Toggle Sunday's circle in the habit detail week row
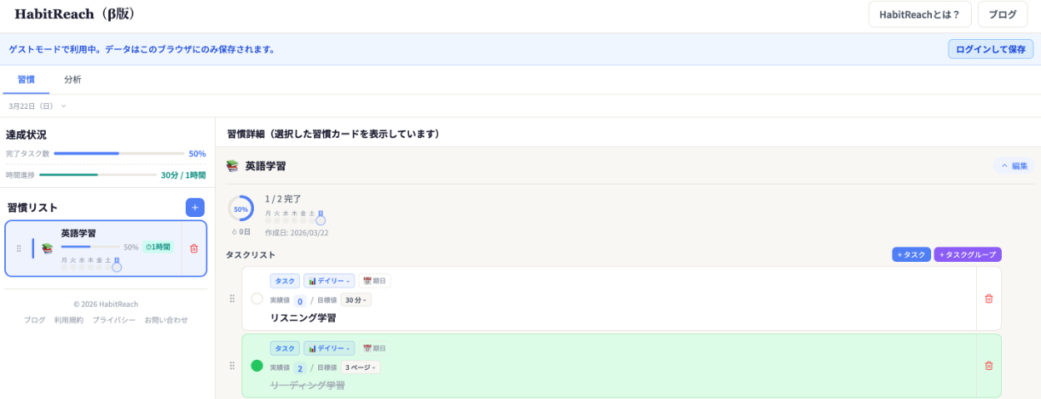Screen dimensions: 1041x399 pyautogui.click(x=321, y=220)
